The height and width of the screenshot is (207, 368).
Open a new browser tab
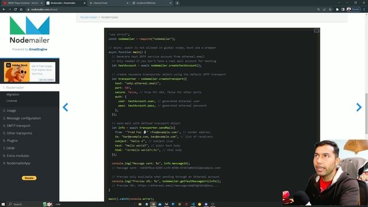coord(177,3)
